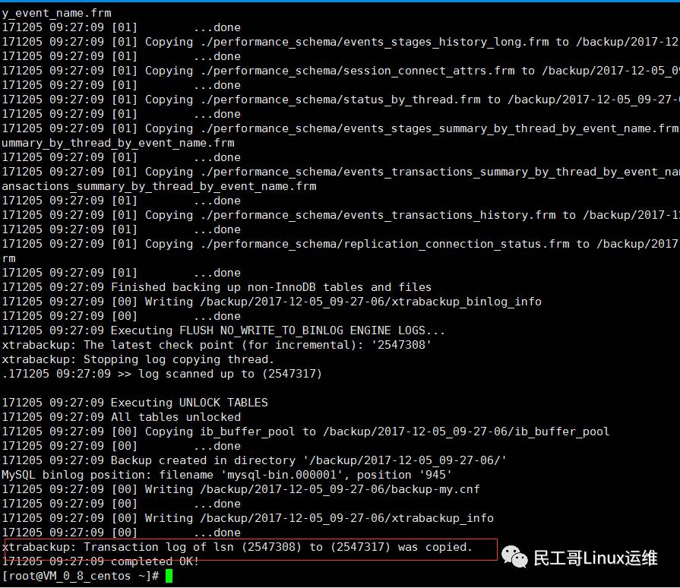
Task: Click the shell prompt [root@VM_0_8_centos ~]#
Action: tap(81, 576)
